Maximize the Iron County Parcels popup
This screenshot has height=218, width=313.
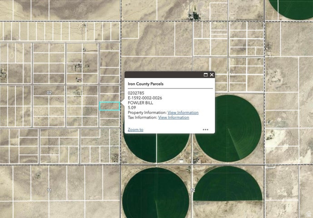(x=205, y=75)
